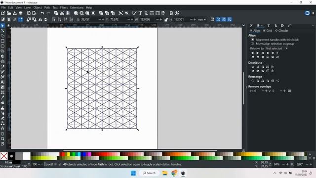This screenshot has height=178, width=316.
Task: Create a new document
Action: [3, 13]
